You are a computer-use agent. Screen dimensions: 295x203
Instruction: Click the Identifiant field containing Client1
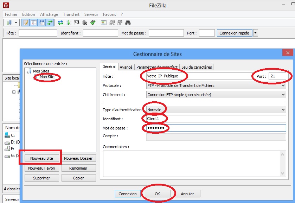[216, 119]
